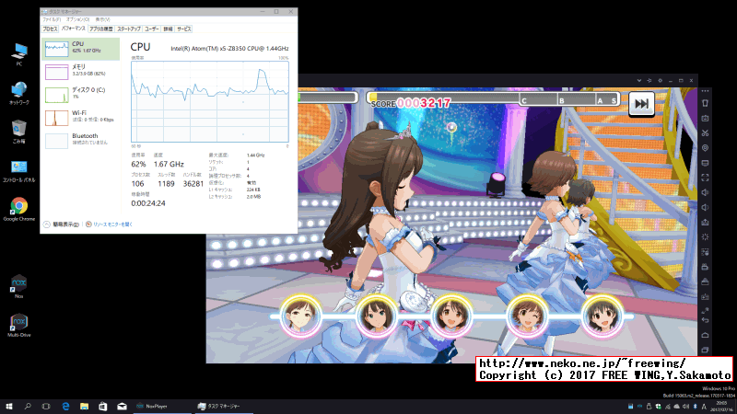This screenshot has width=737, height=414.
Task: Open the Mail icon on the taskbar
Action: tap(122, 407)
